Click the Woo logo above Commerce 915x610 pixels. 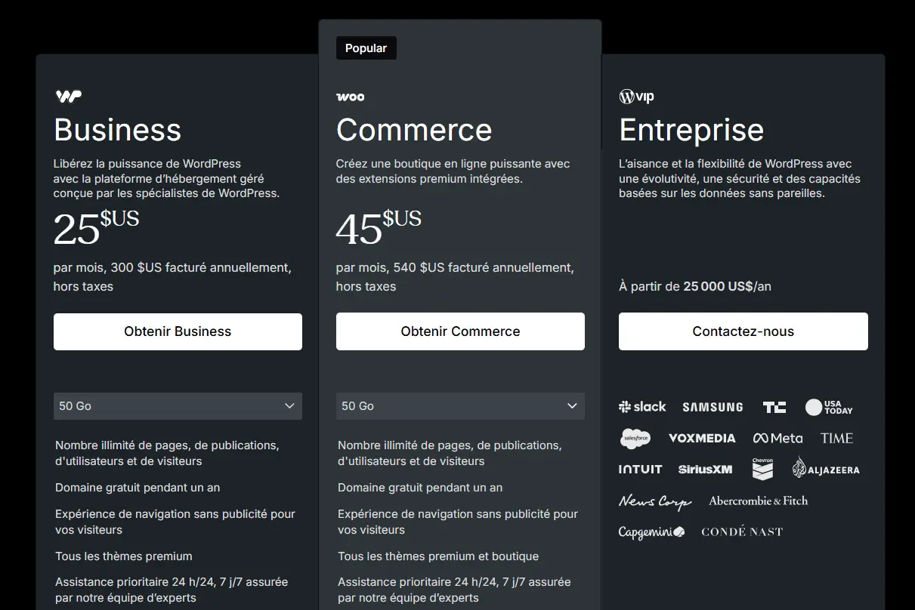[350, 97]
